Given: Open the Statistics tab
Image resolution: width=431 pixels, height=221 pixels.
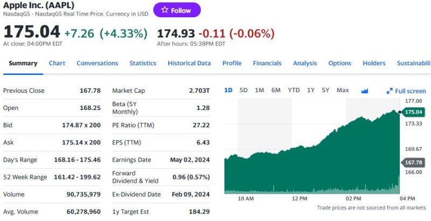Looking at the screenshot, I should point(143,63).
